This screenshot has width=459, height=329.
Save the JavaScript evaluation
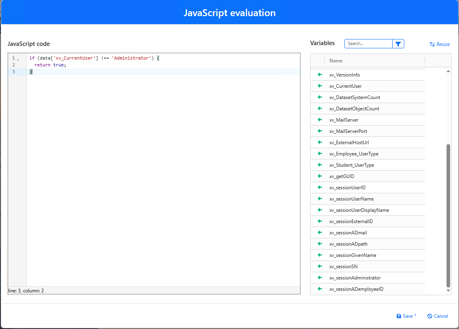tap(406, 316)
